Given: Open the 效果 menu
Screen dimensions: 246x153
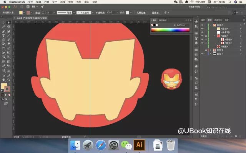Looking at the screenshot, I should [x=71, y=2].
